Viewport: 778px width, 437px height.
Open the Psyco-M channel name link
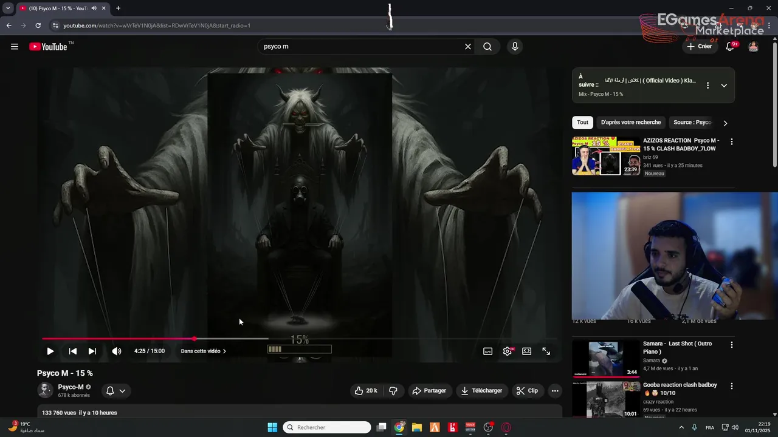click(x=71, y=387)
